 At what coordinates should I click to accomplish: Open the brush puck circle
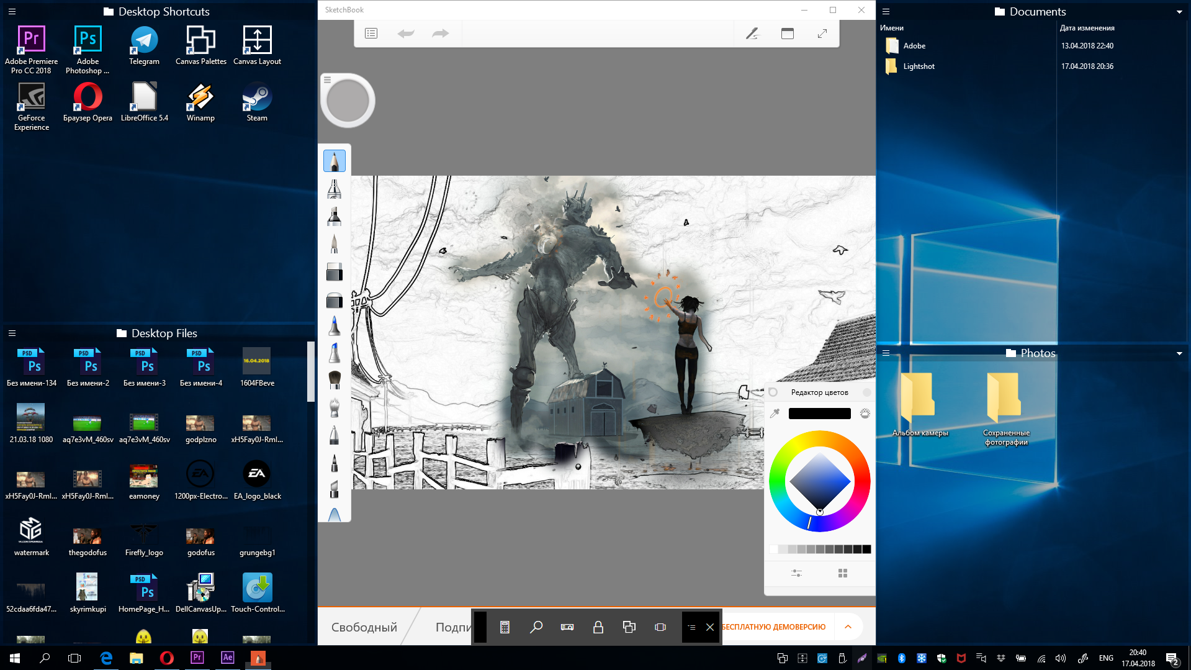tap(348, 101)
